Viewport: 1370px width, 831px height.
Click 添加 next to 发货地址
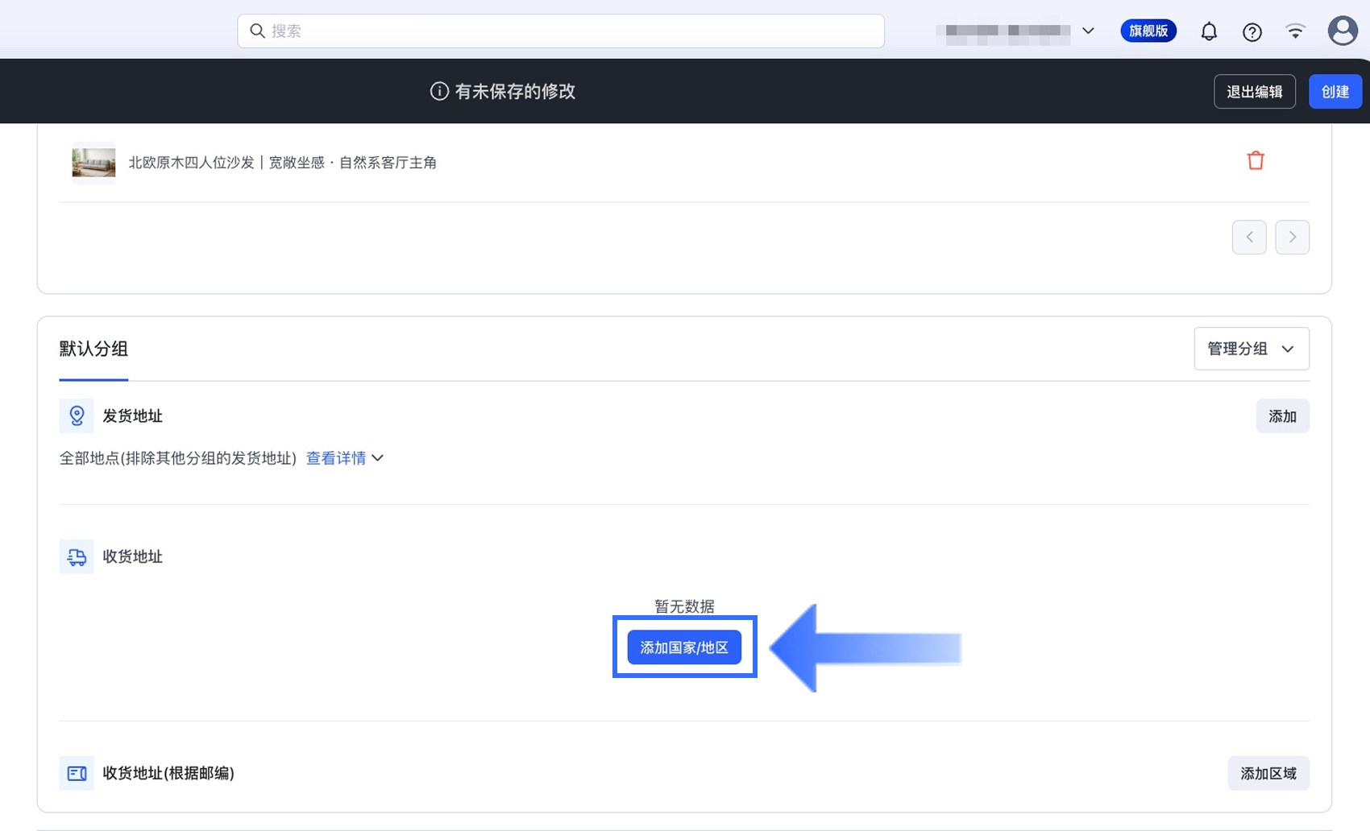1282,415
